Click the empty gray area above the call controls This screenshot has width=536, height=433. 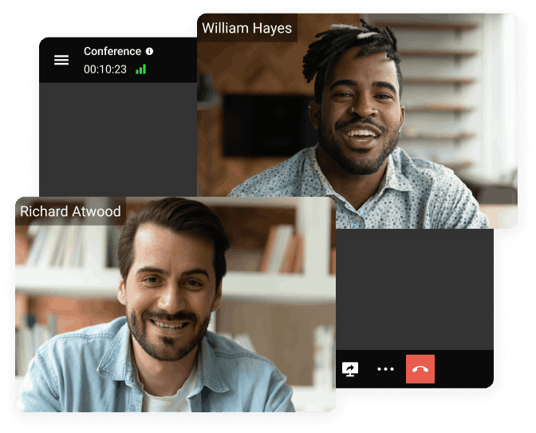(x=413, y=287)
